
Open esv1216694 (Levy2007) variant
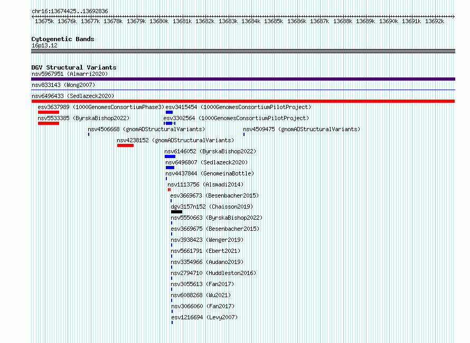(x=204, y=317)
